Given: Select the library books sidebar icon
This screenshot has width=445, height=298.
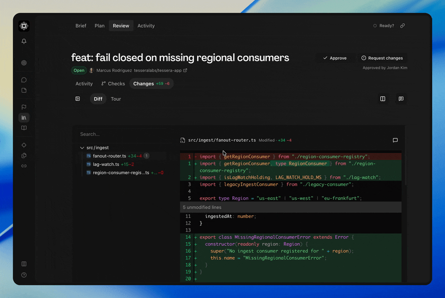Looking at the screenshot, I should (x=24, y=118).
